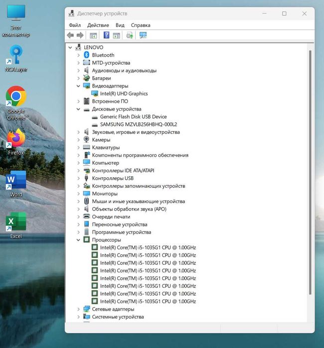
Task: Collapse the Процессоры category
Action: pos(78,239)
